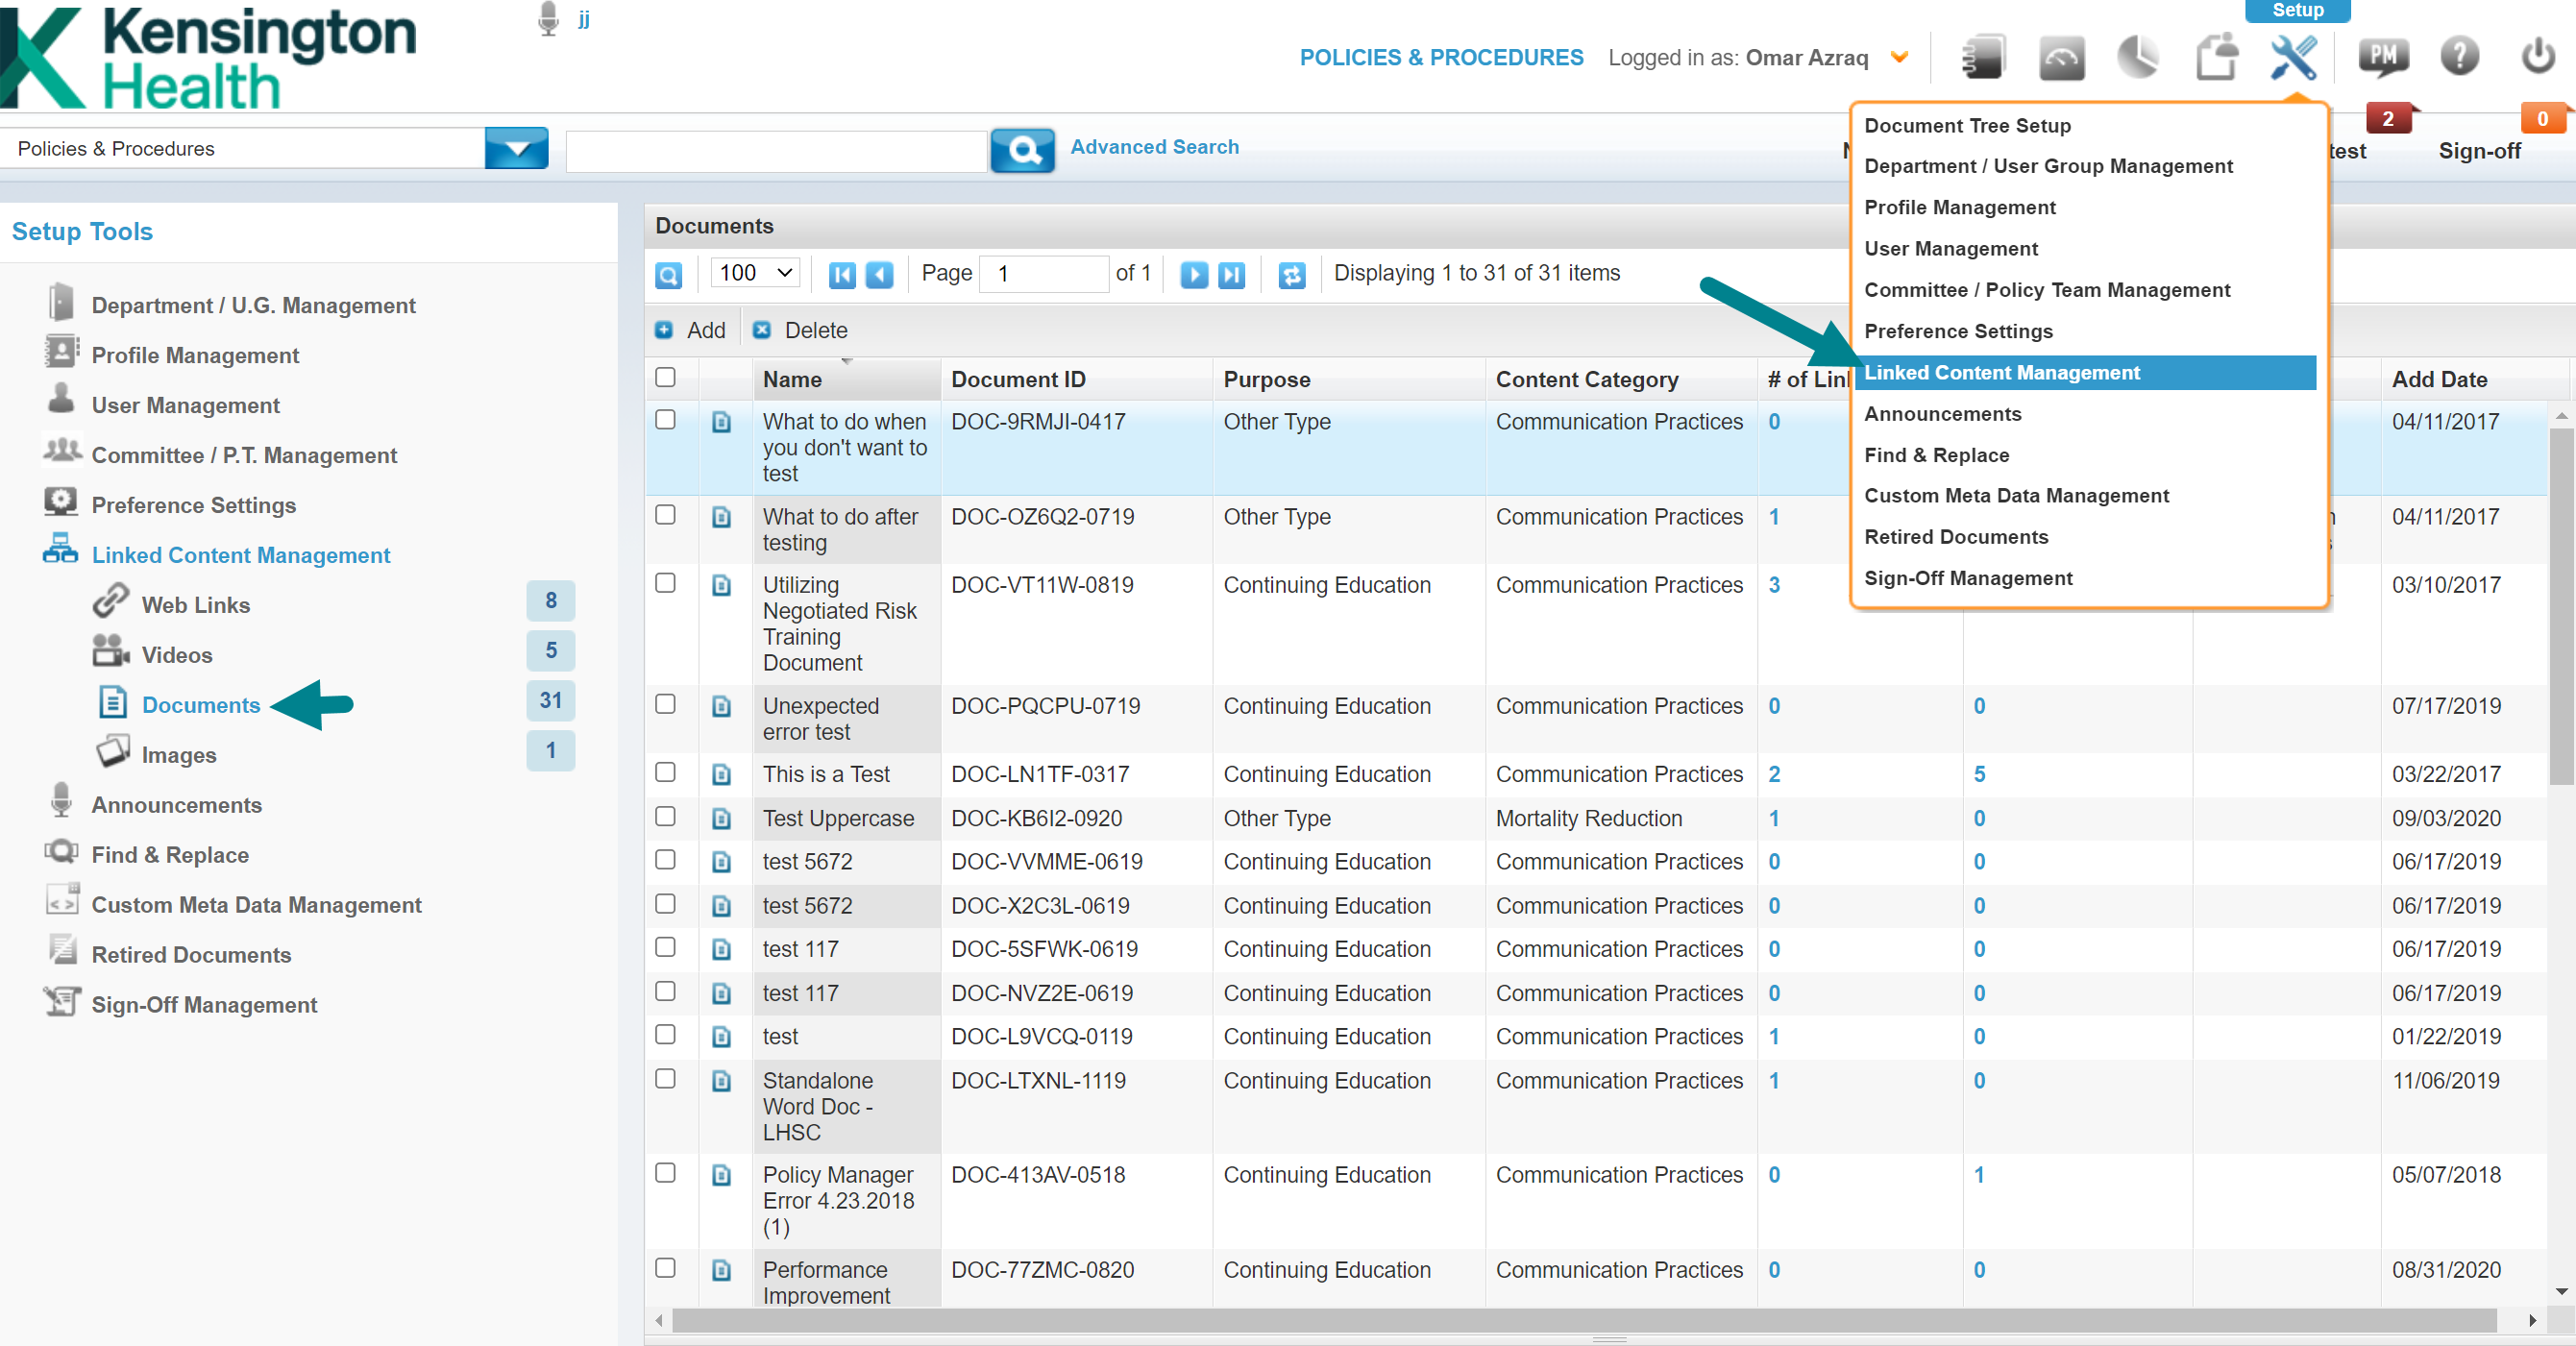Open Committee / P.T. Management in sidebar
Viewport: 2576px width, 1346px height.
click(244, 455)
